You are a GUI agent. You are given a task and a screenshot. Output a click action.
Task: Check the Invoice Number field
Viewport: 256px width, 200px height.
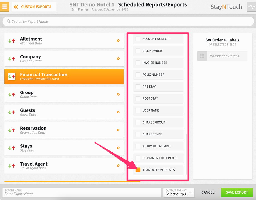click(138, 63)
